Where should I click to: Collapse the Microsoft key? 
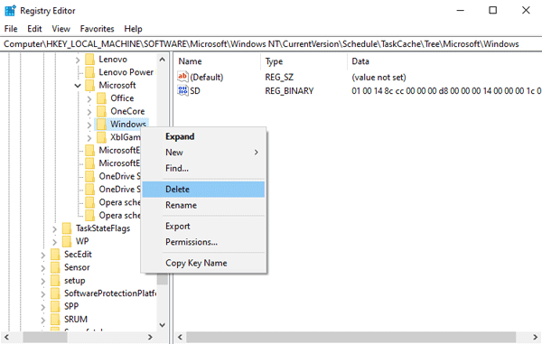click(78, 86)
